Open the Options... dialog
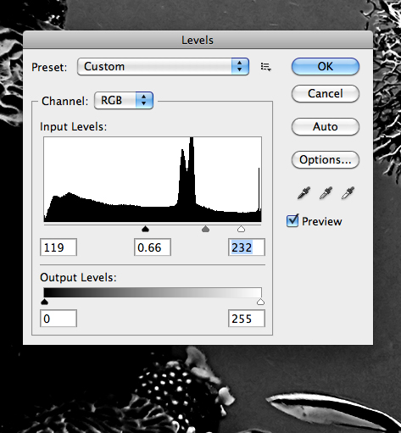Viewport: 401px width, 433px height. coord(326,160)
